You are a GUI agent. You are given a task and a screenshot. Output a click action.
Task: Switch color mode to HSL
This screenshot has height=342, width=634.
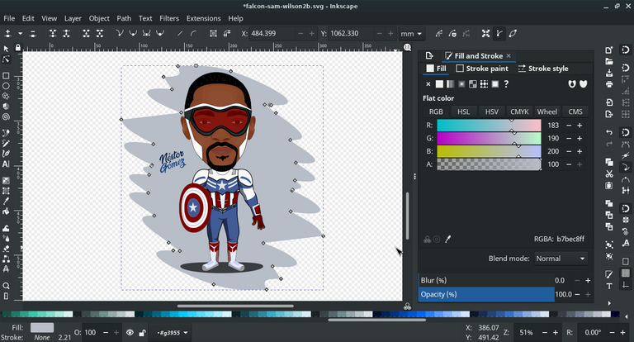pos(463,112)
